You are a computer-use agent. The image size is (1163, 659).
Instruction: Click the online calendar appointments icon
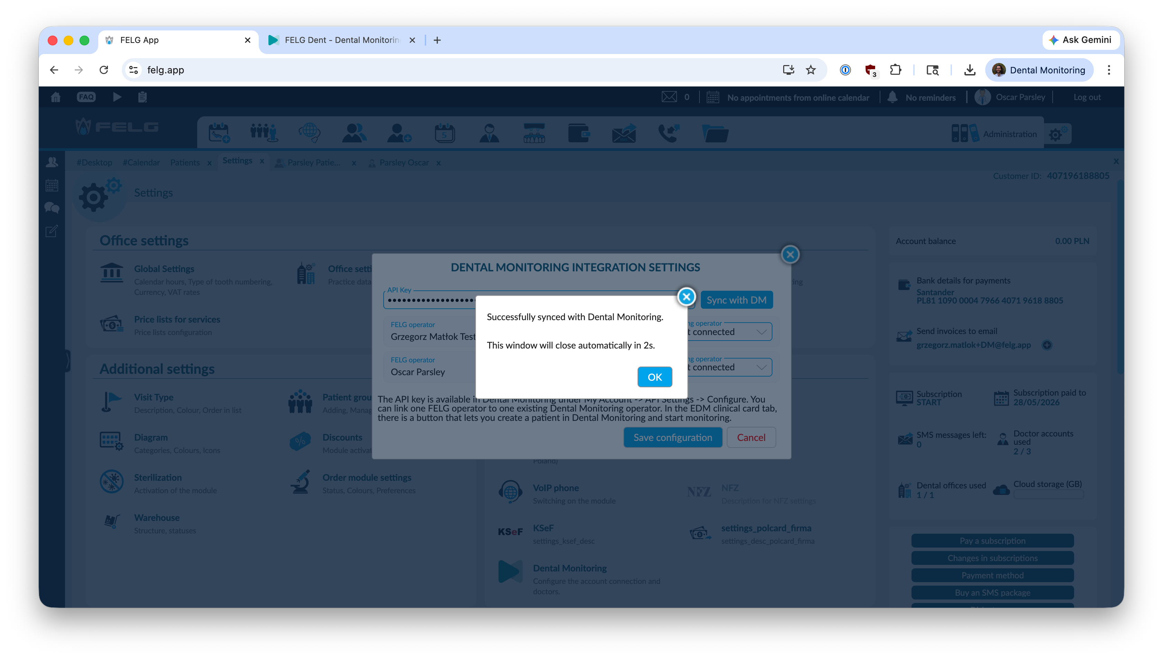click(x=713, y=97)
